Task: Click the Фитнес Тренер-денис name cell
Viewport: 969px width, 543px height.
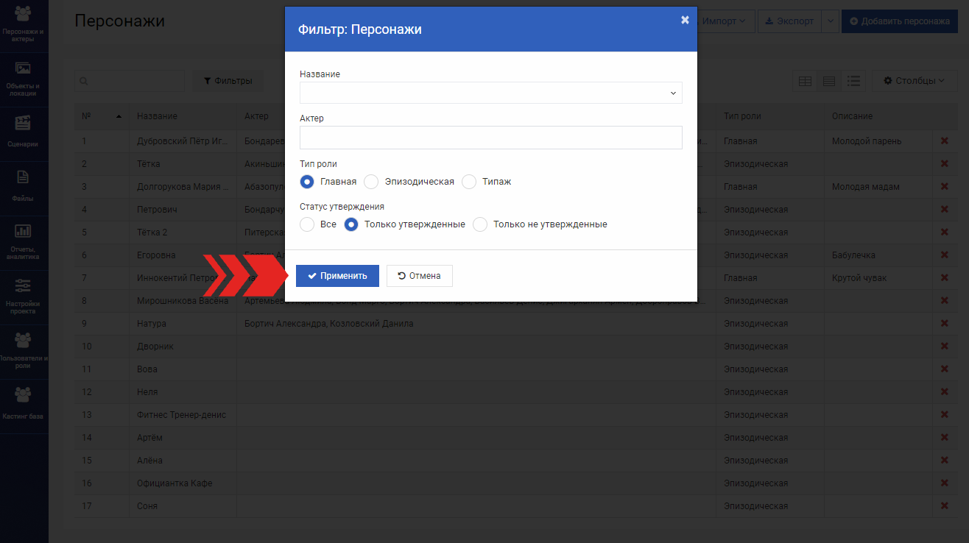Action: [x=181, y=415]
